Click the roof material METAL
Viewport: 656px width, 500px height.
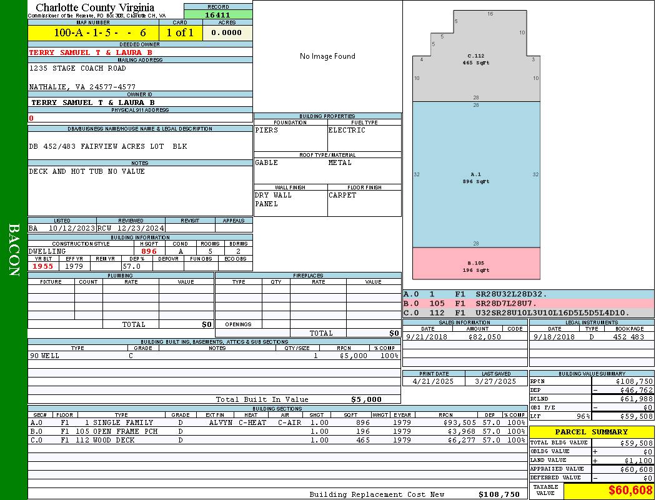click(x=340, y=162)
